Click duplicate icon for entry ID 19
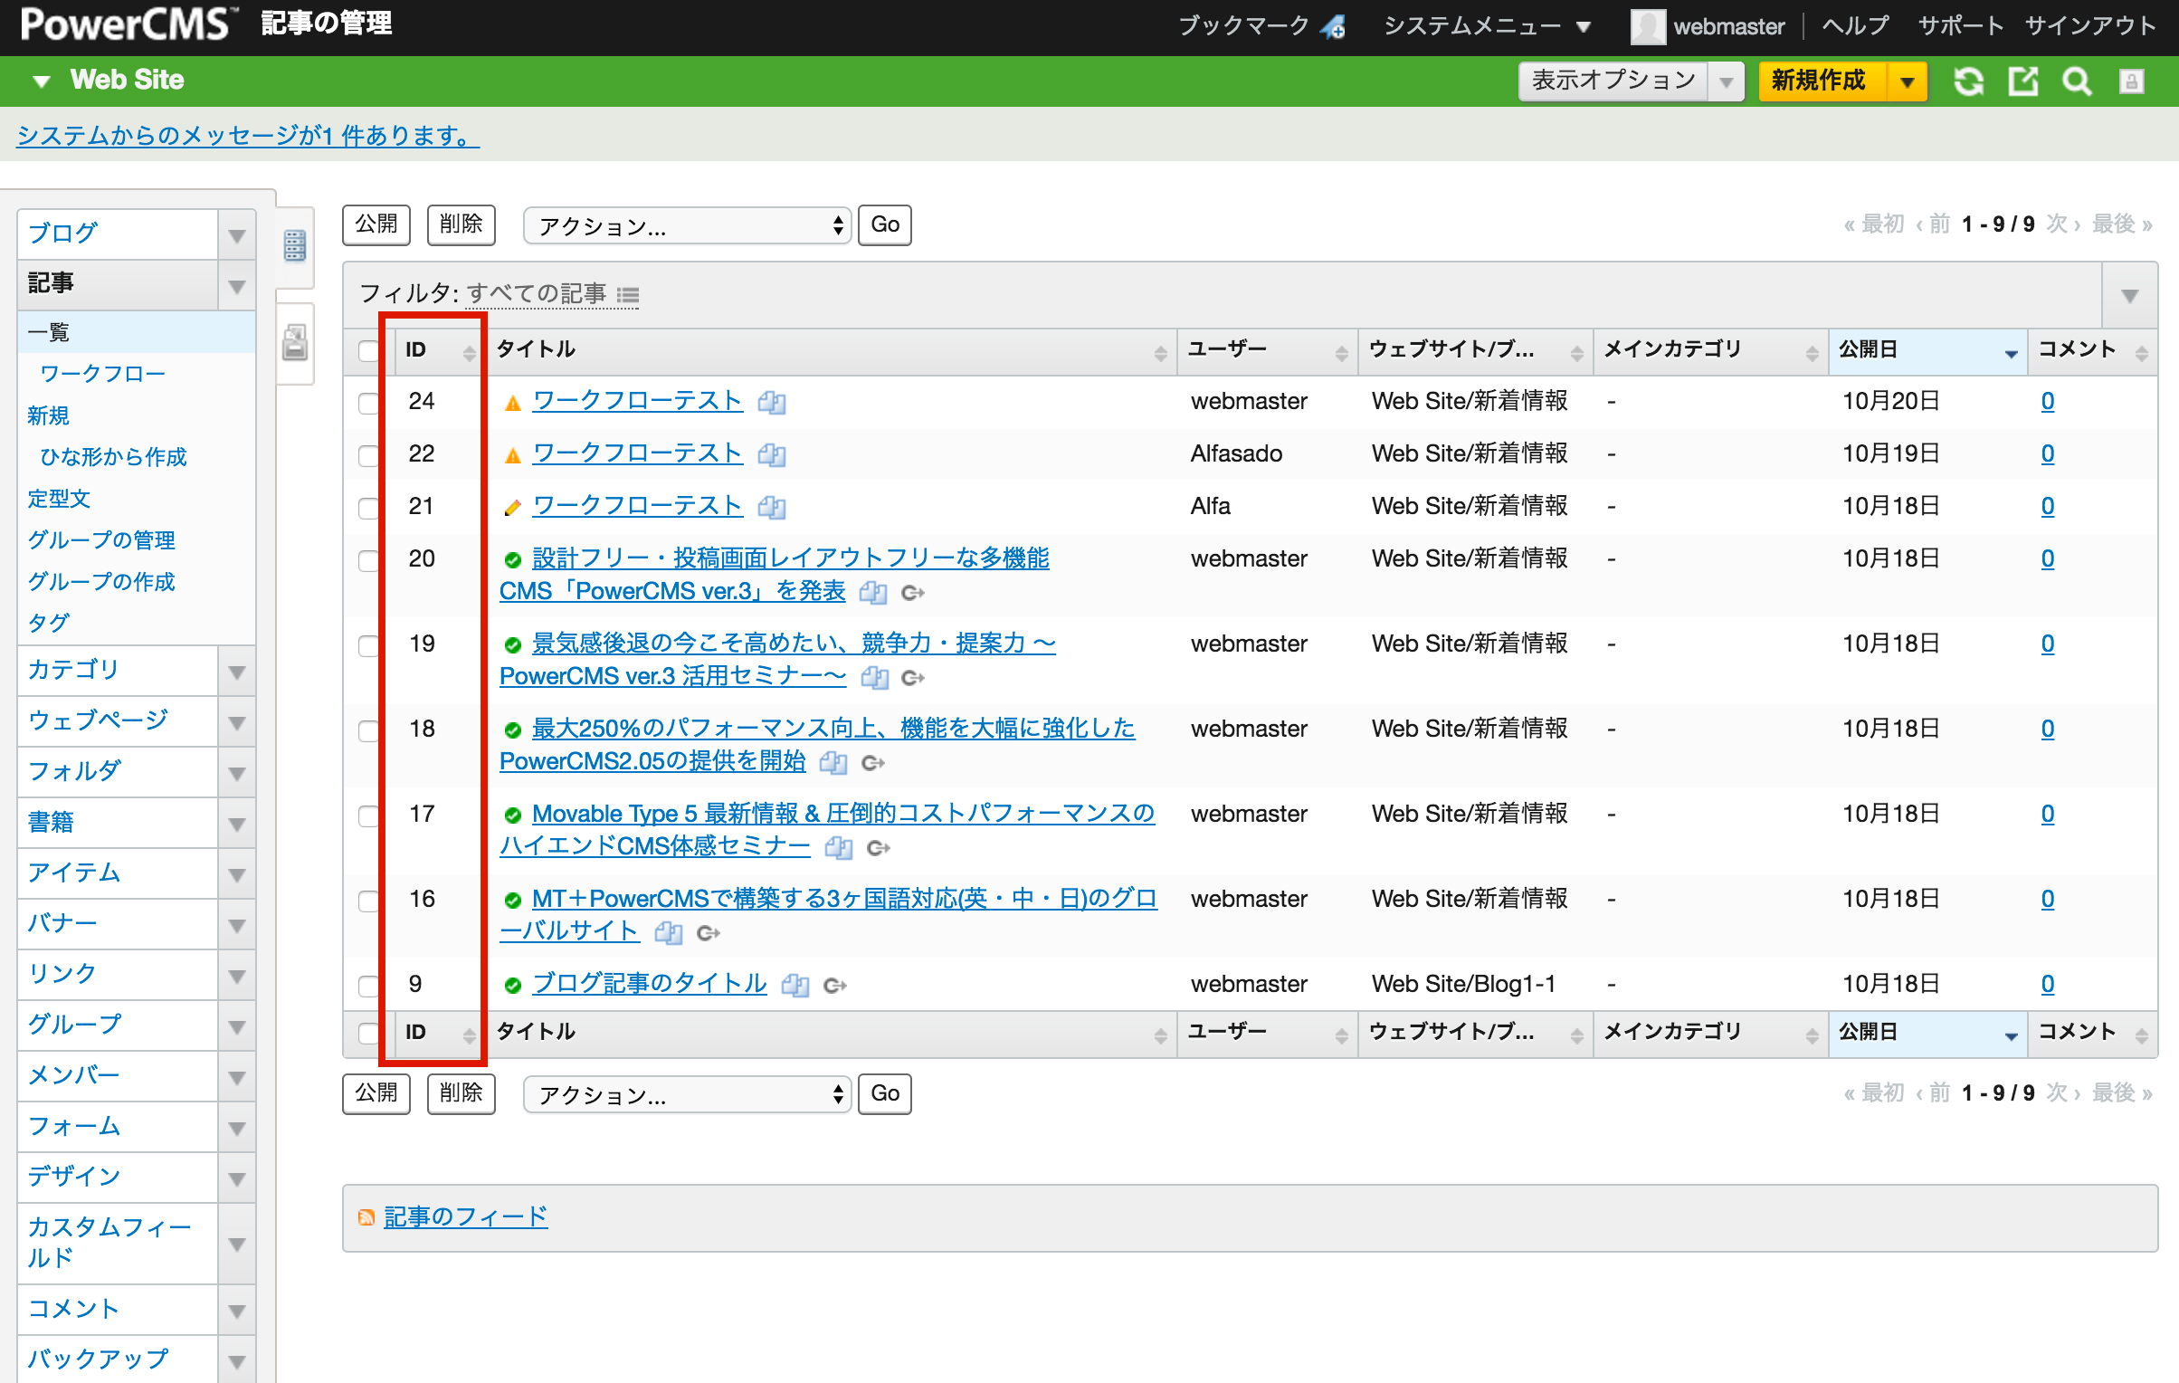The image size is (2179, 1383). (875, 678)
